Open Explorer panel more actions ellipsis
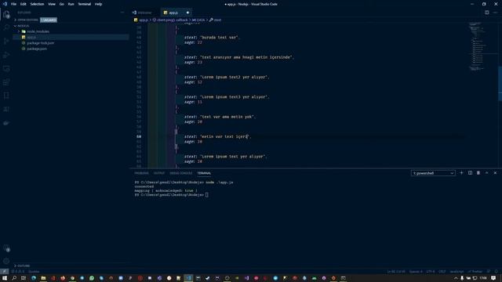This screenshot has width=502, height=282. (x=122, y=13)
